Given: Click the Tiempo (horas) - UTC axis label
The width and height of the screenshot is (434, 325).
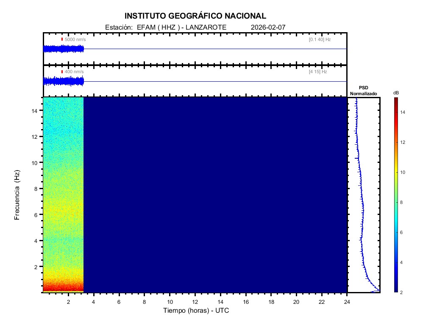Looking at the screenshot, I should [x=196, y=311].
